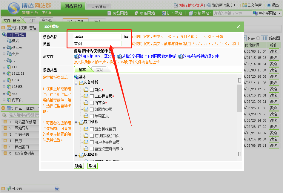Viewport: 283px width, 193px height.
Task: Switch to the 互动 template tab
Action: pyautogui.click(x=100, y=70)
